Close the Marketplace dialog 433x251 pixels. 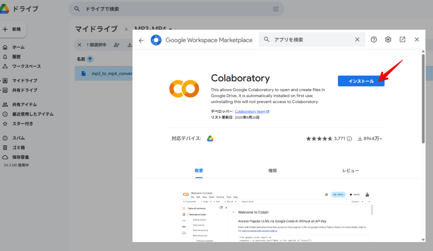pyautogui.click(x=417, y=39)
